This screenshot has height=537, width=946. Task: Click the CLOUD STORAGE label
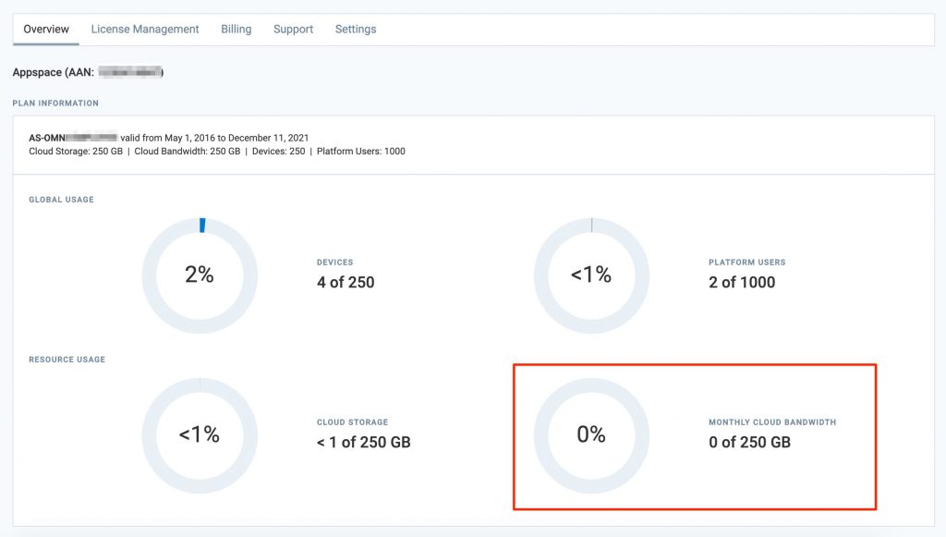point(352,422)
